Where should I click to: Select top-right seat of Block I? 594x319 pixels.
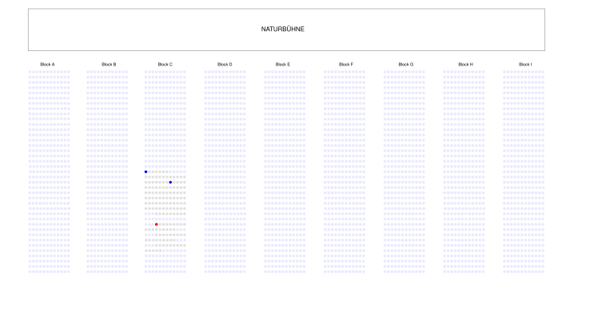pyautogui.click(x=543, y=72)
